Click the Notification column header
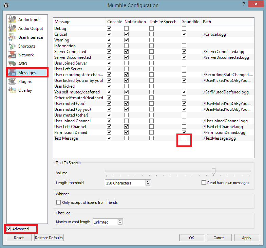This screenshot has height=248, width=266. tap(135, 22)
